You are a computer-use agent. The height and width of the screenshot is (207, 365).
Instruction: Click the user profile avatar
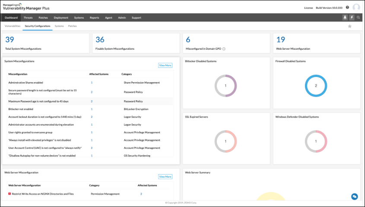click(356, 7)
